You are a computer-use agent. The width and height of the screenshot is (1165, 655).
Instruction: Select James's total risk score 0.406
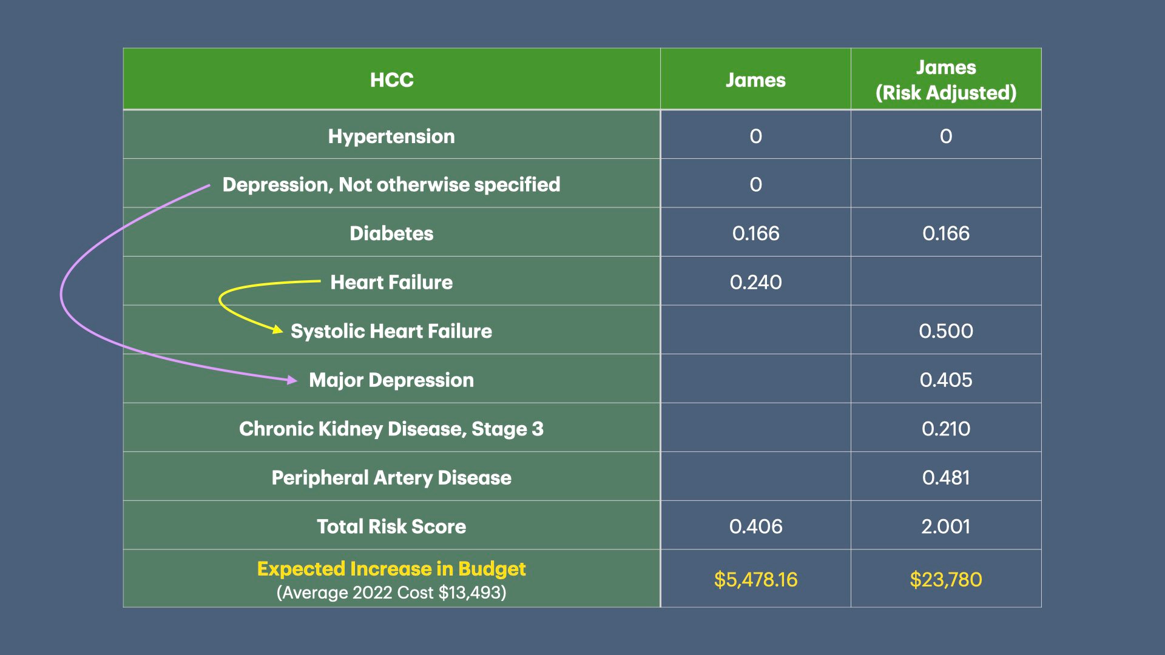(755, 526)
